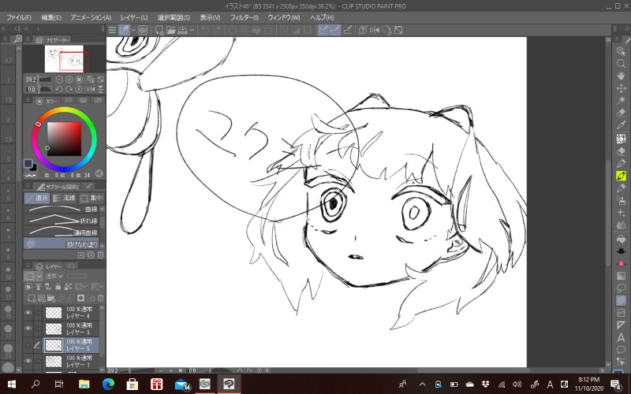Delete sub tool with trash icon
631x394 pixels.
click(101, 255)
